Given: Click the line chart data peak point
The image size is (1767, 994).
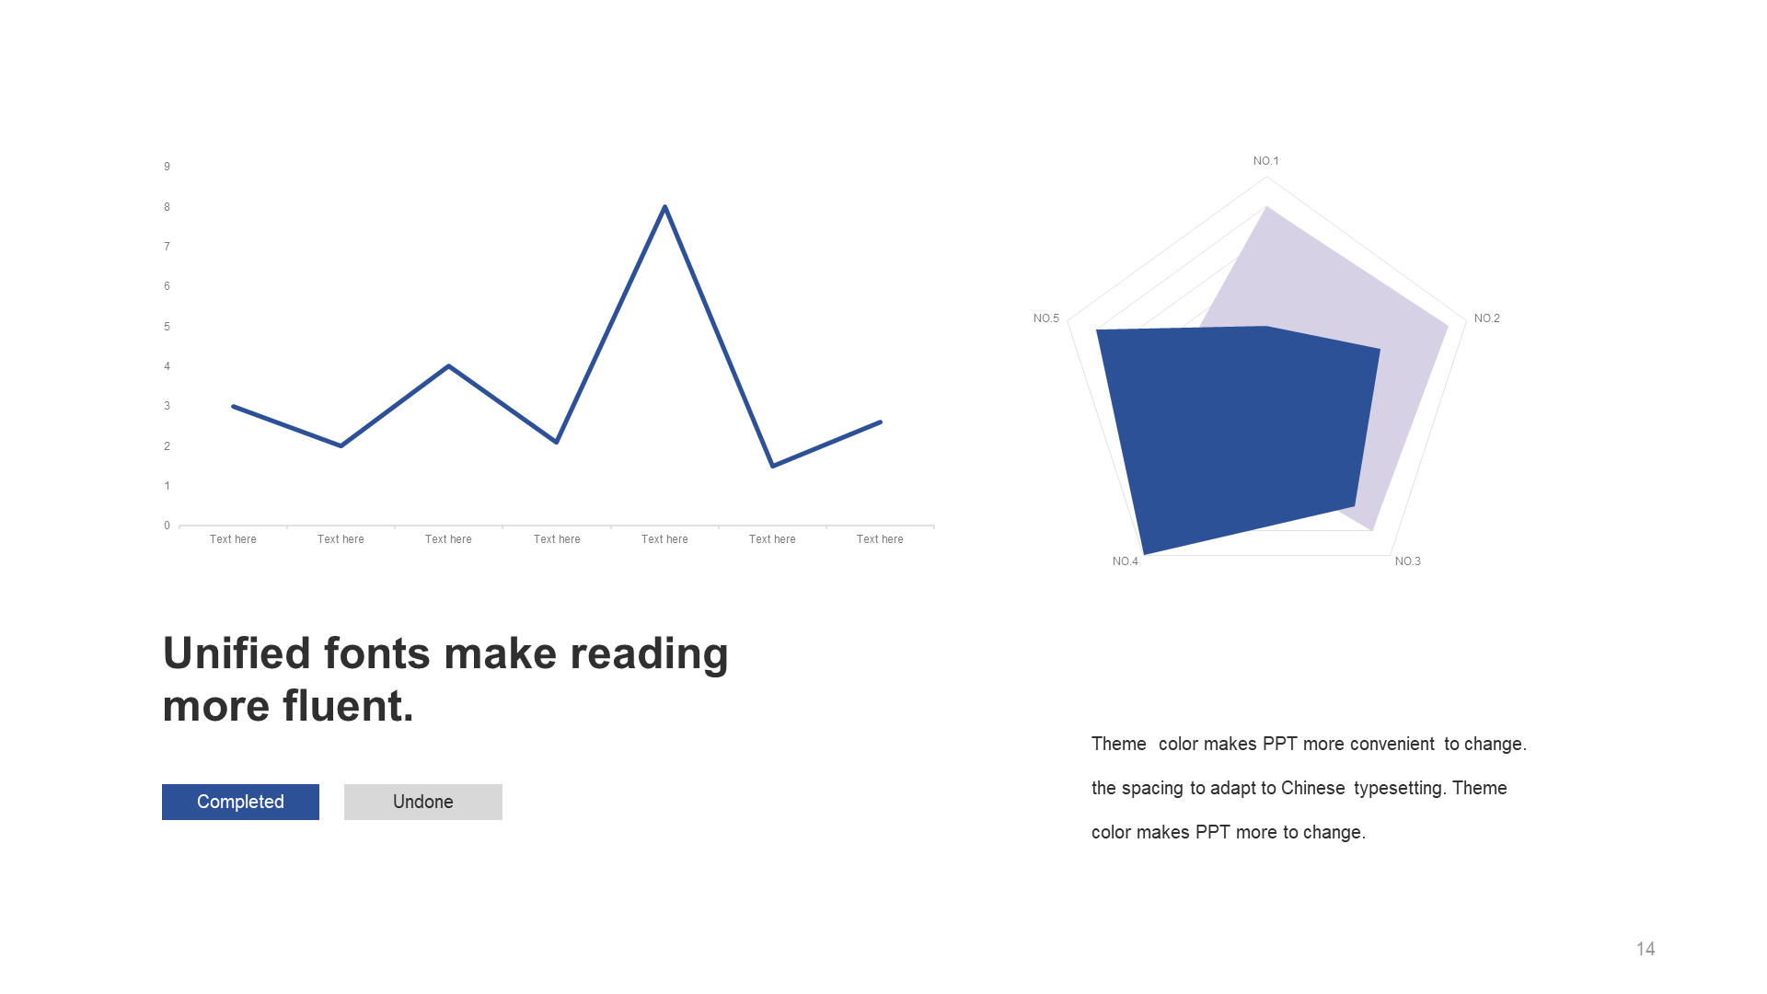Looking at the screenshot, I should click(x=665, y=205).
